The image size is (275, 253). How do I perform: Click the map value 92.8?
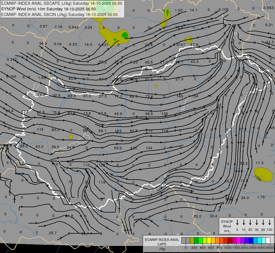point(134,131)
